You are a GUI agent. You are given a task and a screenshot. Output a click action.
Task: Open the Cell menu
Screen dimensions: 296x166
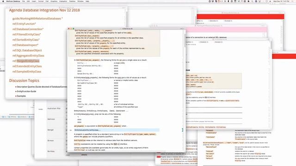coord(47,1)
